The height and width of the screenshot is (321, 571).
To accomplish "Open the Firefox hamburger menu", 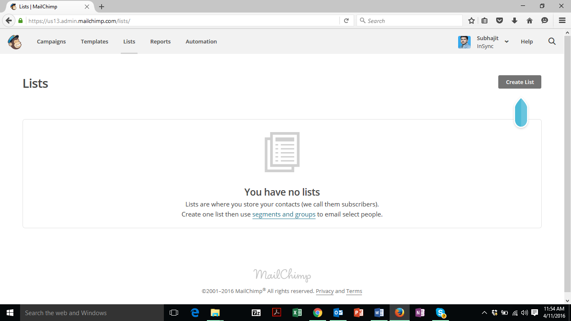I will tap(562, 20).
